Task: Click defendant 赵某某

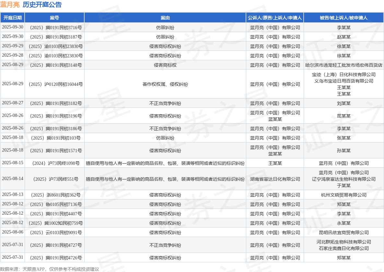Action: coord(343,37)
